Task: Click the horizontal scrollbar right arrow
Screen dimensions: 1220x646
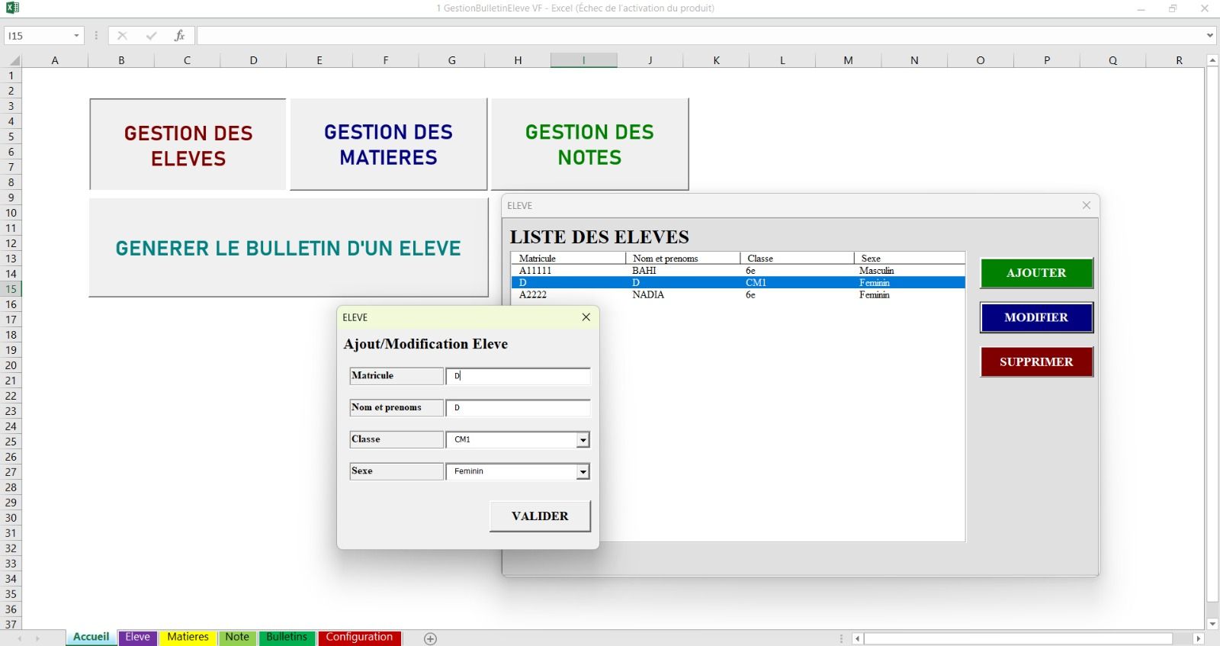Action: click(1199, 638)
